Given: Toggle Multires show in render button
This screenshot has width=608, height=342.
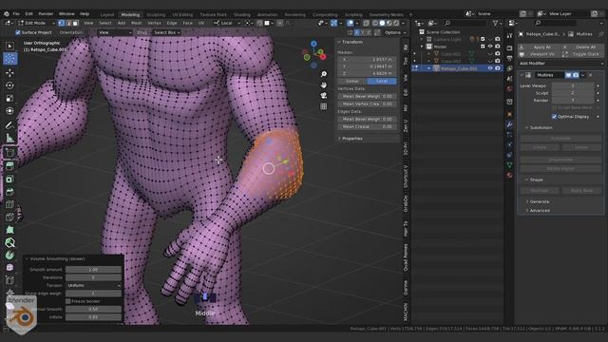Looking at the screenshot, I should click(x=576, y=75).
